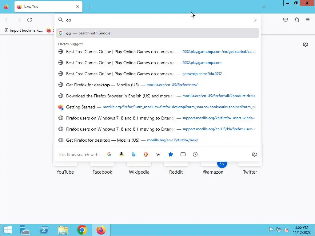Open support.mozilla.org/en-US/kb suggestion

tap(157, 129)
